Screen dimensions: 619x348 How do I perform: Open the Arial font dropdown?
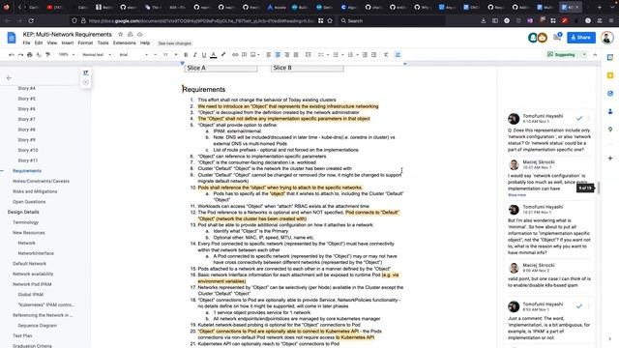(133, 55)
